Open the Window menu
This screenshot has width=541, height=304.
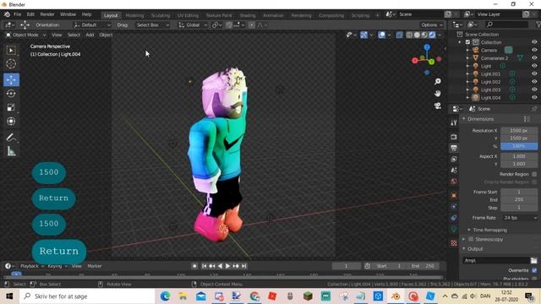(x=68, y=14)
